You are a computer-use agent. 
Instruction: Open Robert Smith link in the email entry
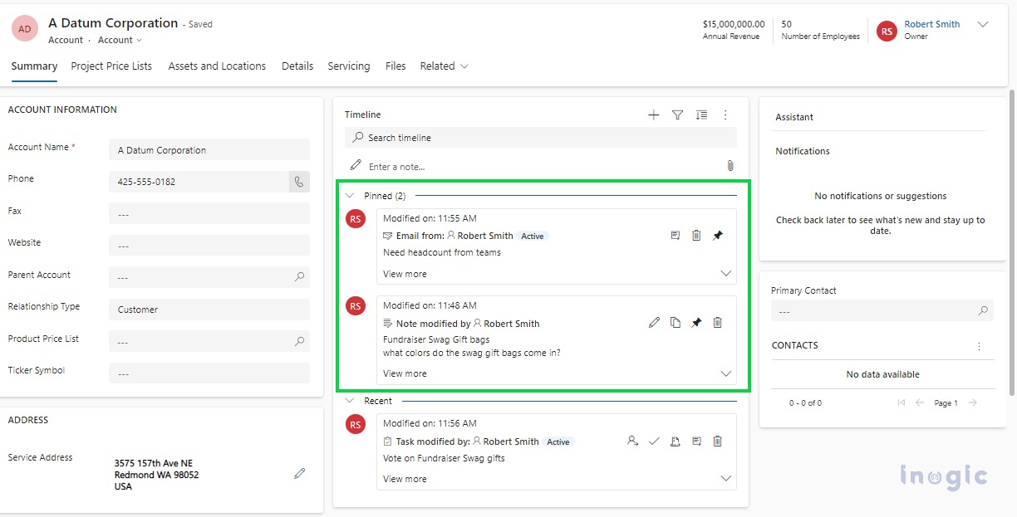pyautogui.click(x=485, y=236)
